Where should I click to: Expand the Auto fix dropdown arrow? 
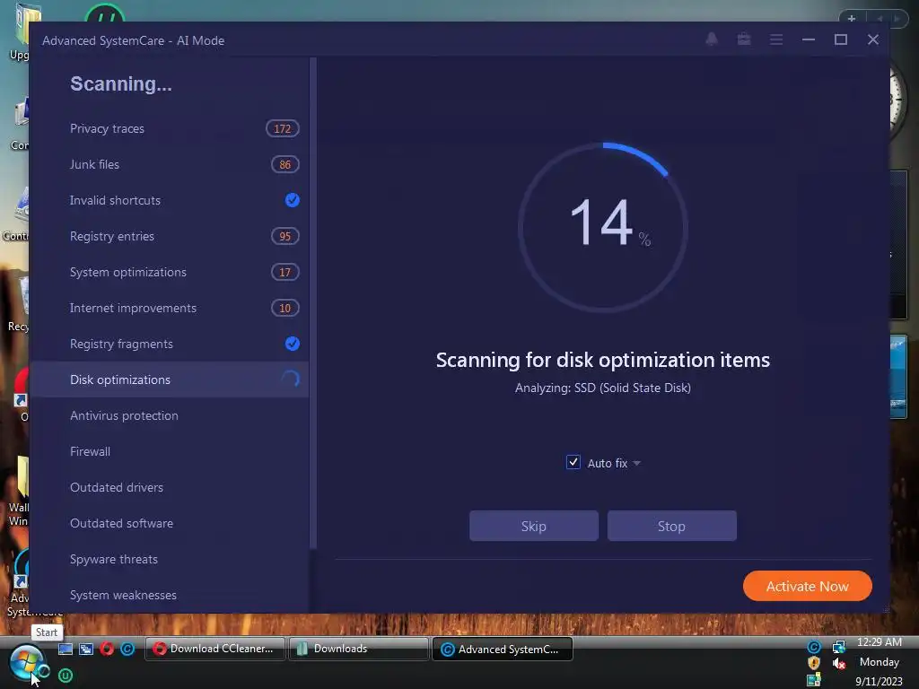tap(636, 463)
